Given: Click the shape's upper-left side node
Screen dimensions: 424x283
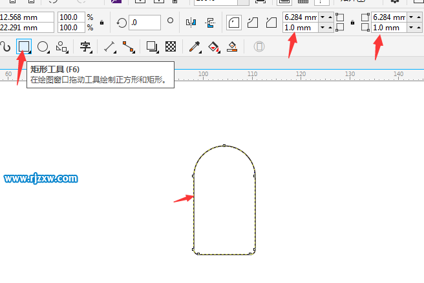Looking at the screenshot, I should pyautogui.click(x=193, y=176).
